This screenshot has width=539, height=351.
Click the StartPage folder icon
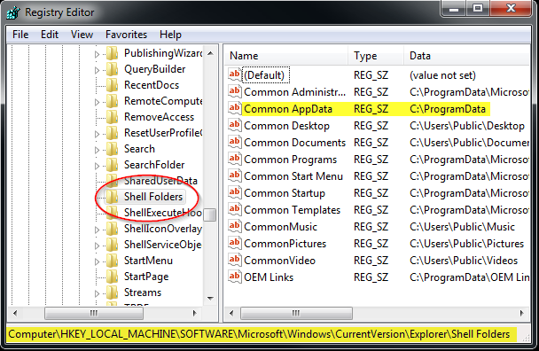(x=112, y=277)
